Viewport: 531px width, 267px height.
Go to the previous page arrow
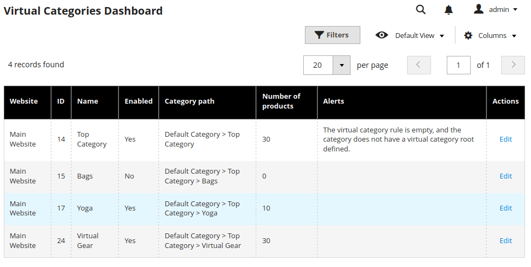[x=418, y=65]
